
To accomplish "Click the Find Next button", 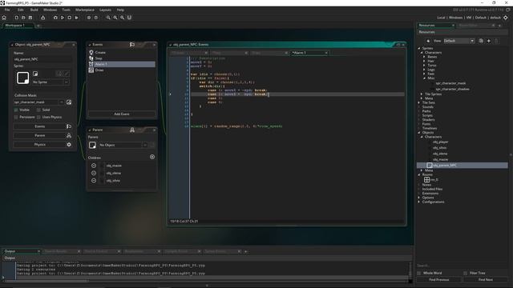I will point(486,280).
